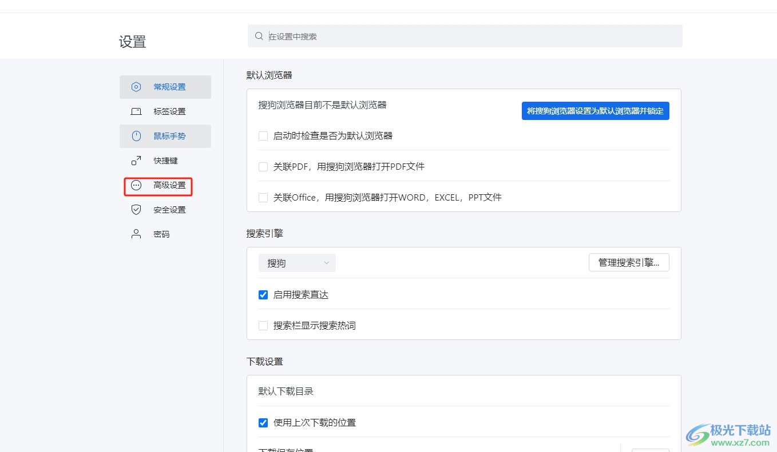Viewport: 777px width, 452px height.
Task: Open 鼠标手势 in the sidebar
Action: [165, 136]
